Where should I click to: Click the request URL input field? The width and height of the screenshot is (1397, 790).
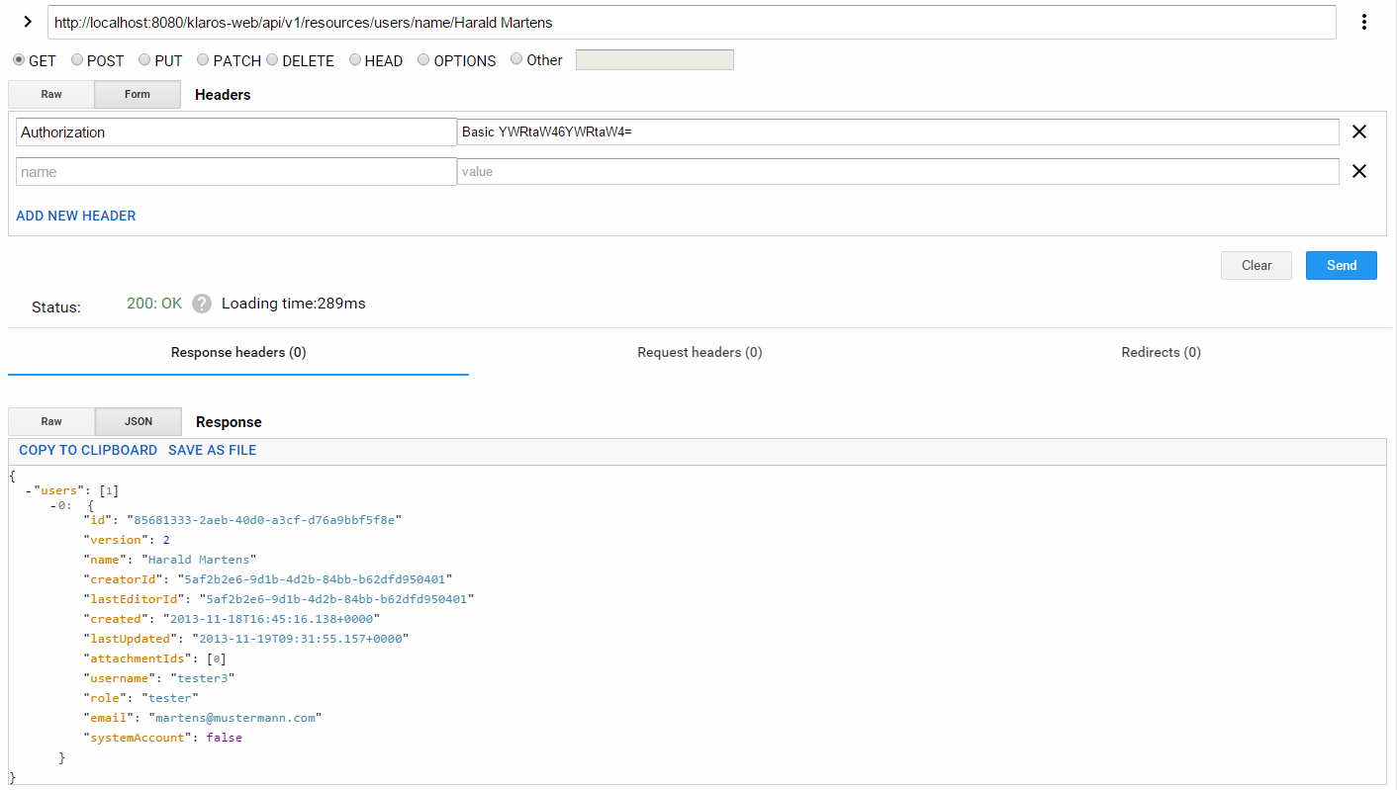coord(693,21)
